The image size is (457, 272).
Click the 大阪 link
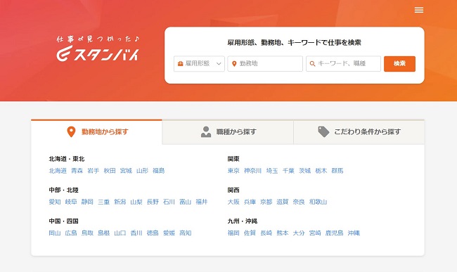(233, 202)
